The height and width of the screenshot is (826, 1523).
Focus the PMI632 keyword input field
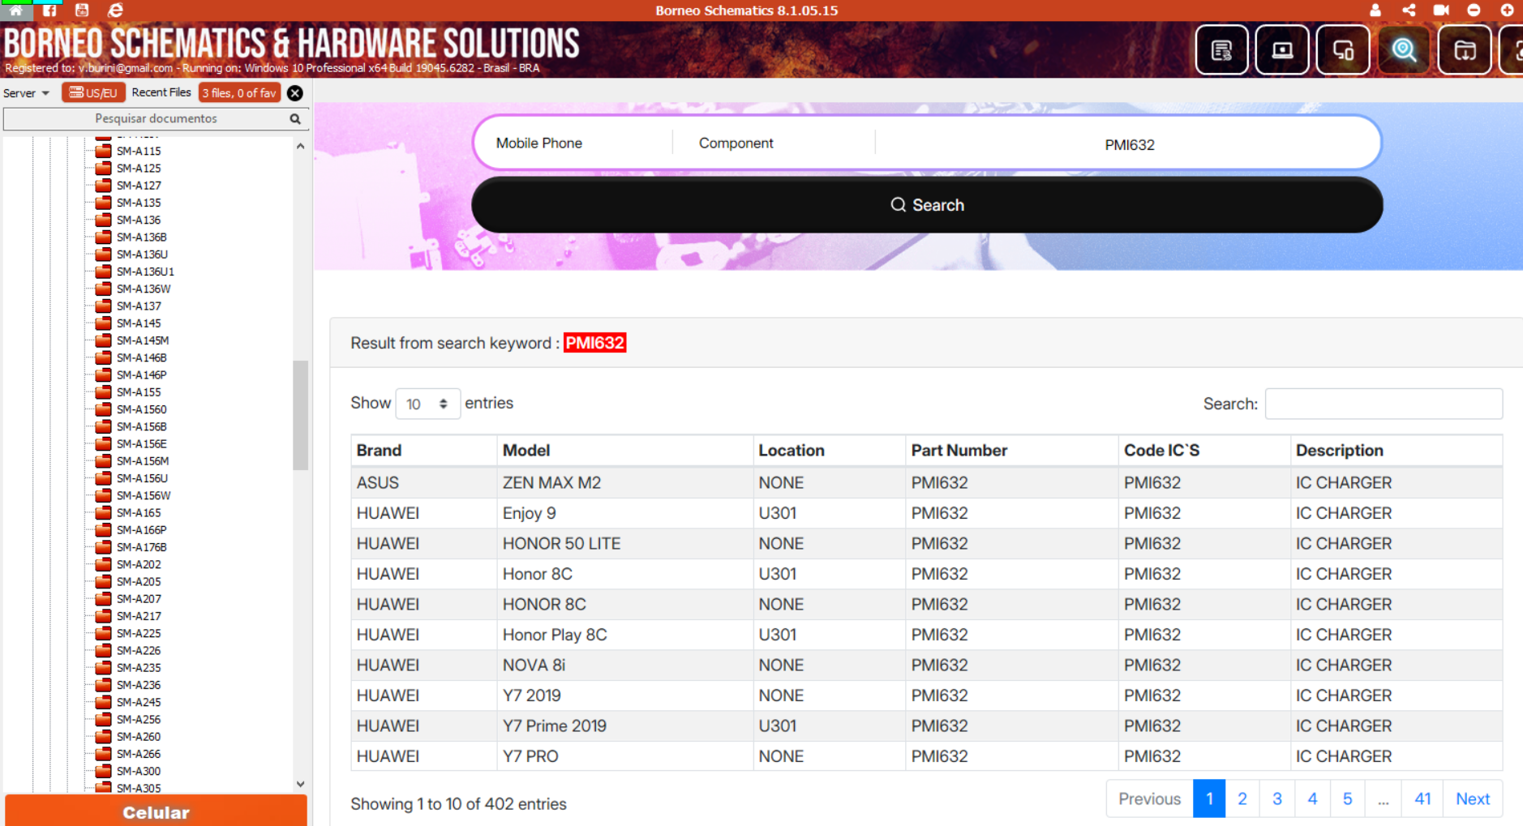[x=1129, y=144]
